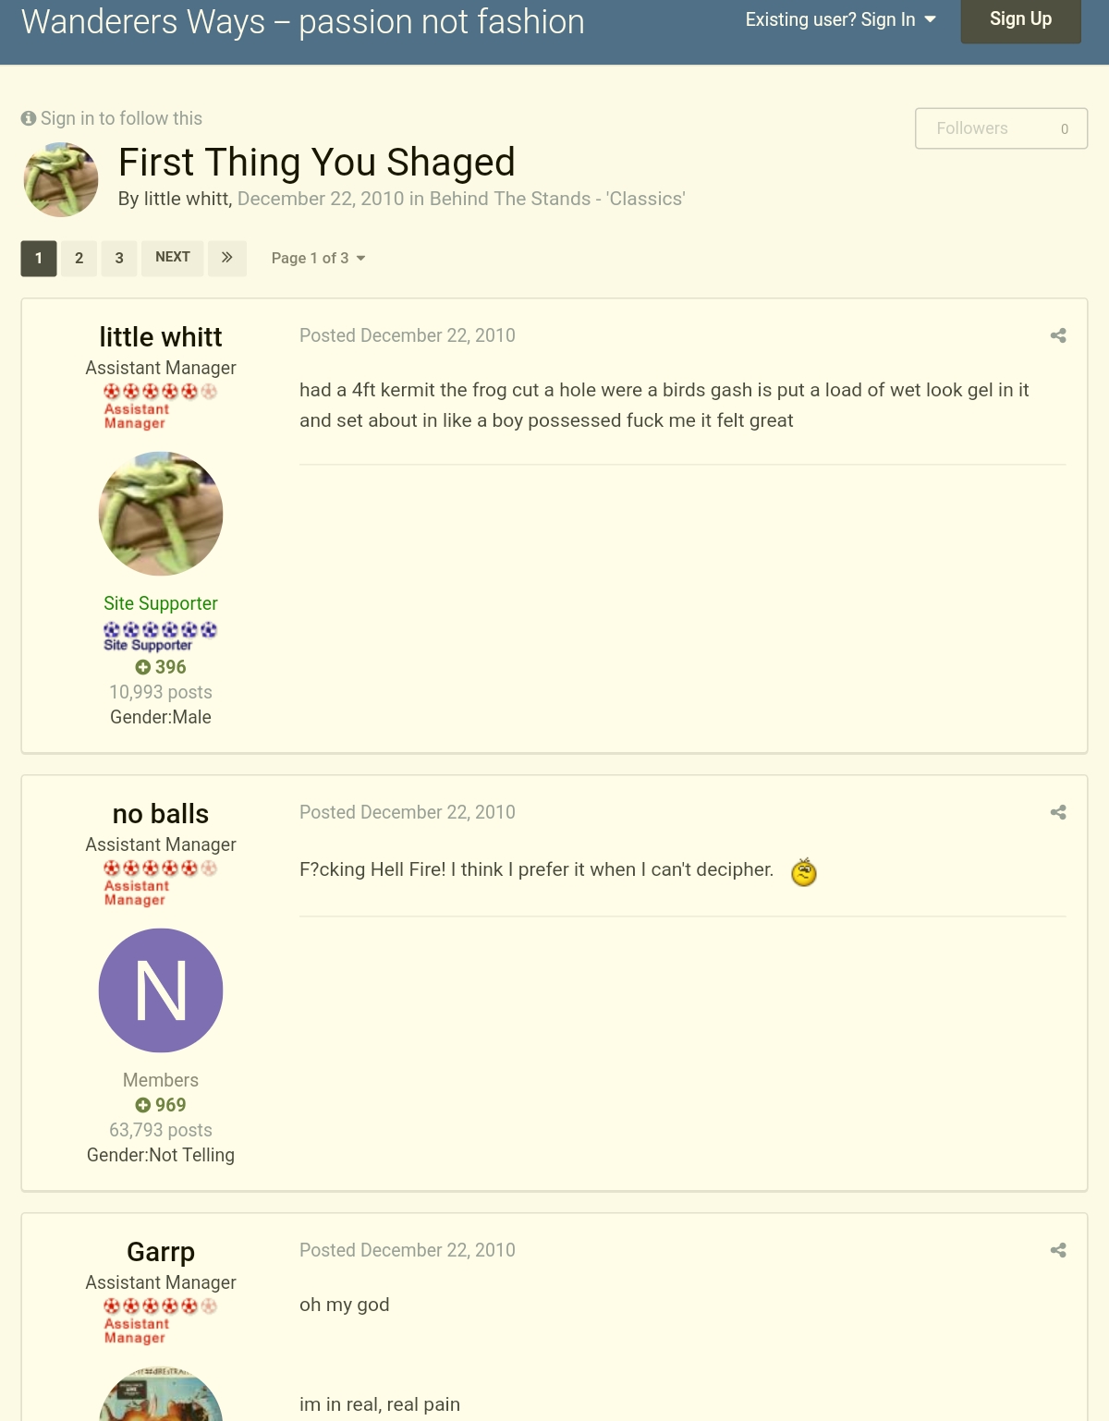Click share icon on no balls' post
The height and width of the screenshot is (1421, 1109).
click(x=1058, y=812)
